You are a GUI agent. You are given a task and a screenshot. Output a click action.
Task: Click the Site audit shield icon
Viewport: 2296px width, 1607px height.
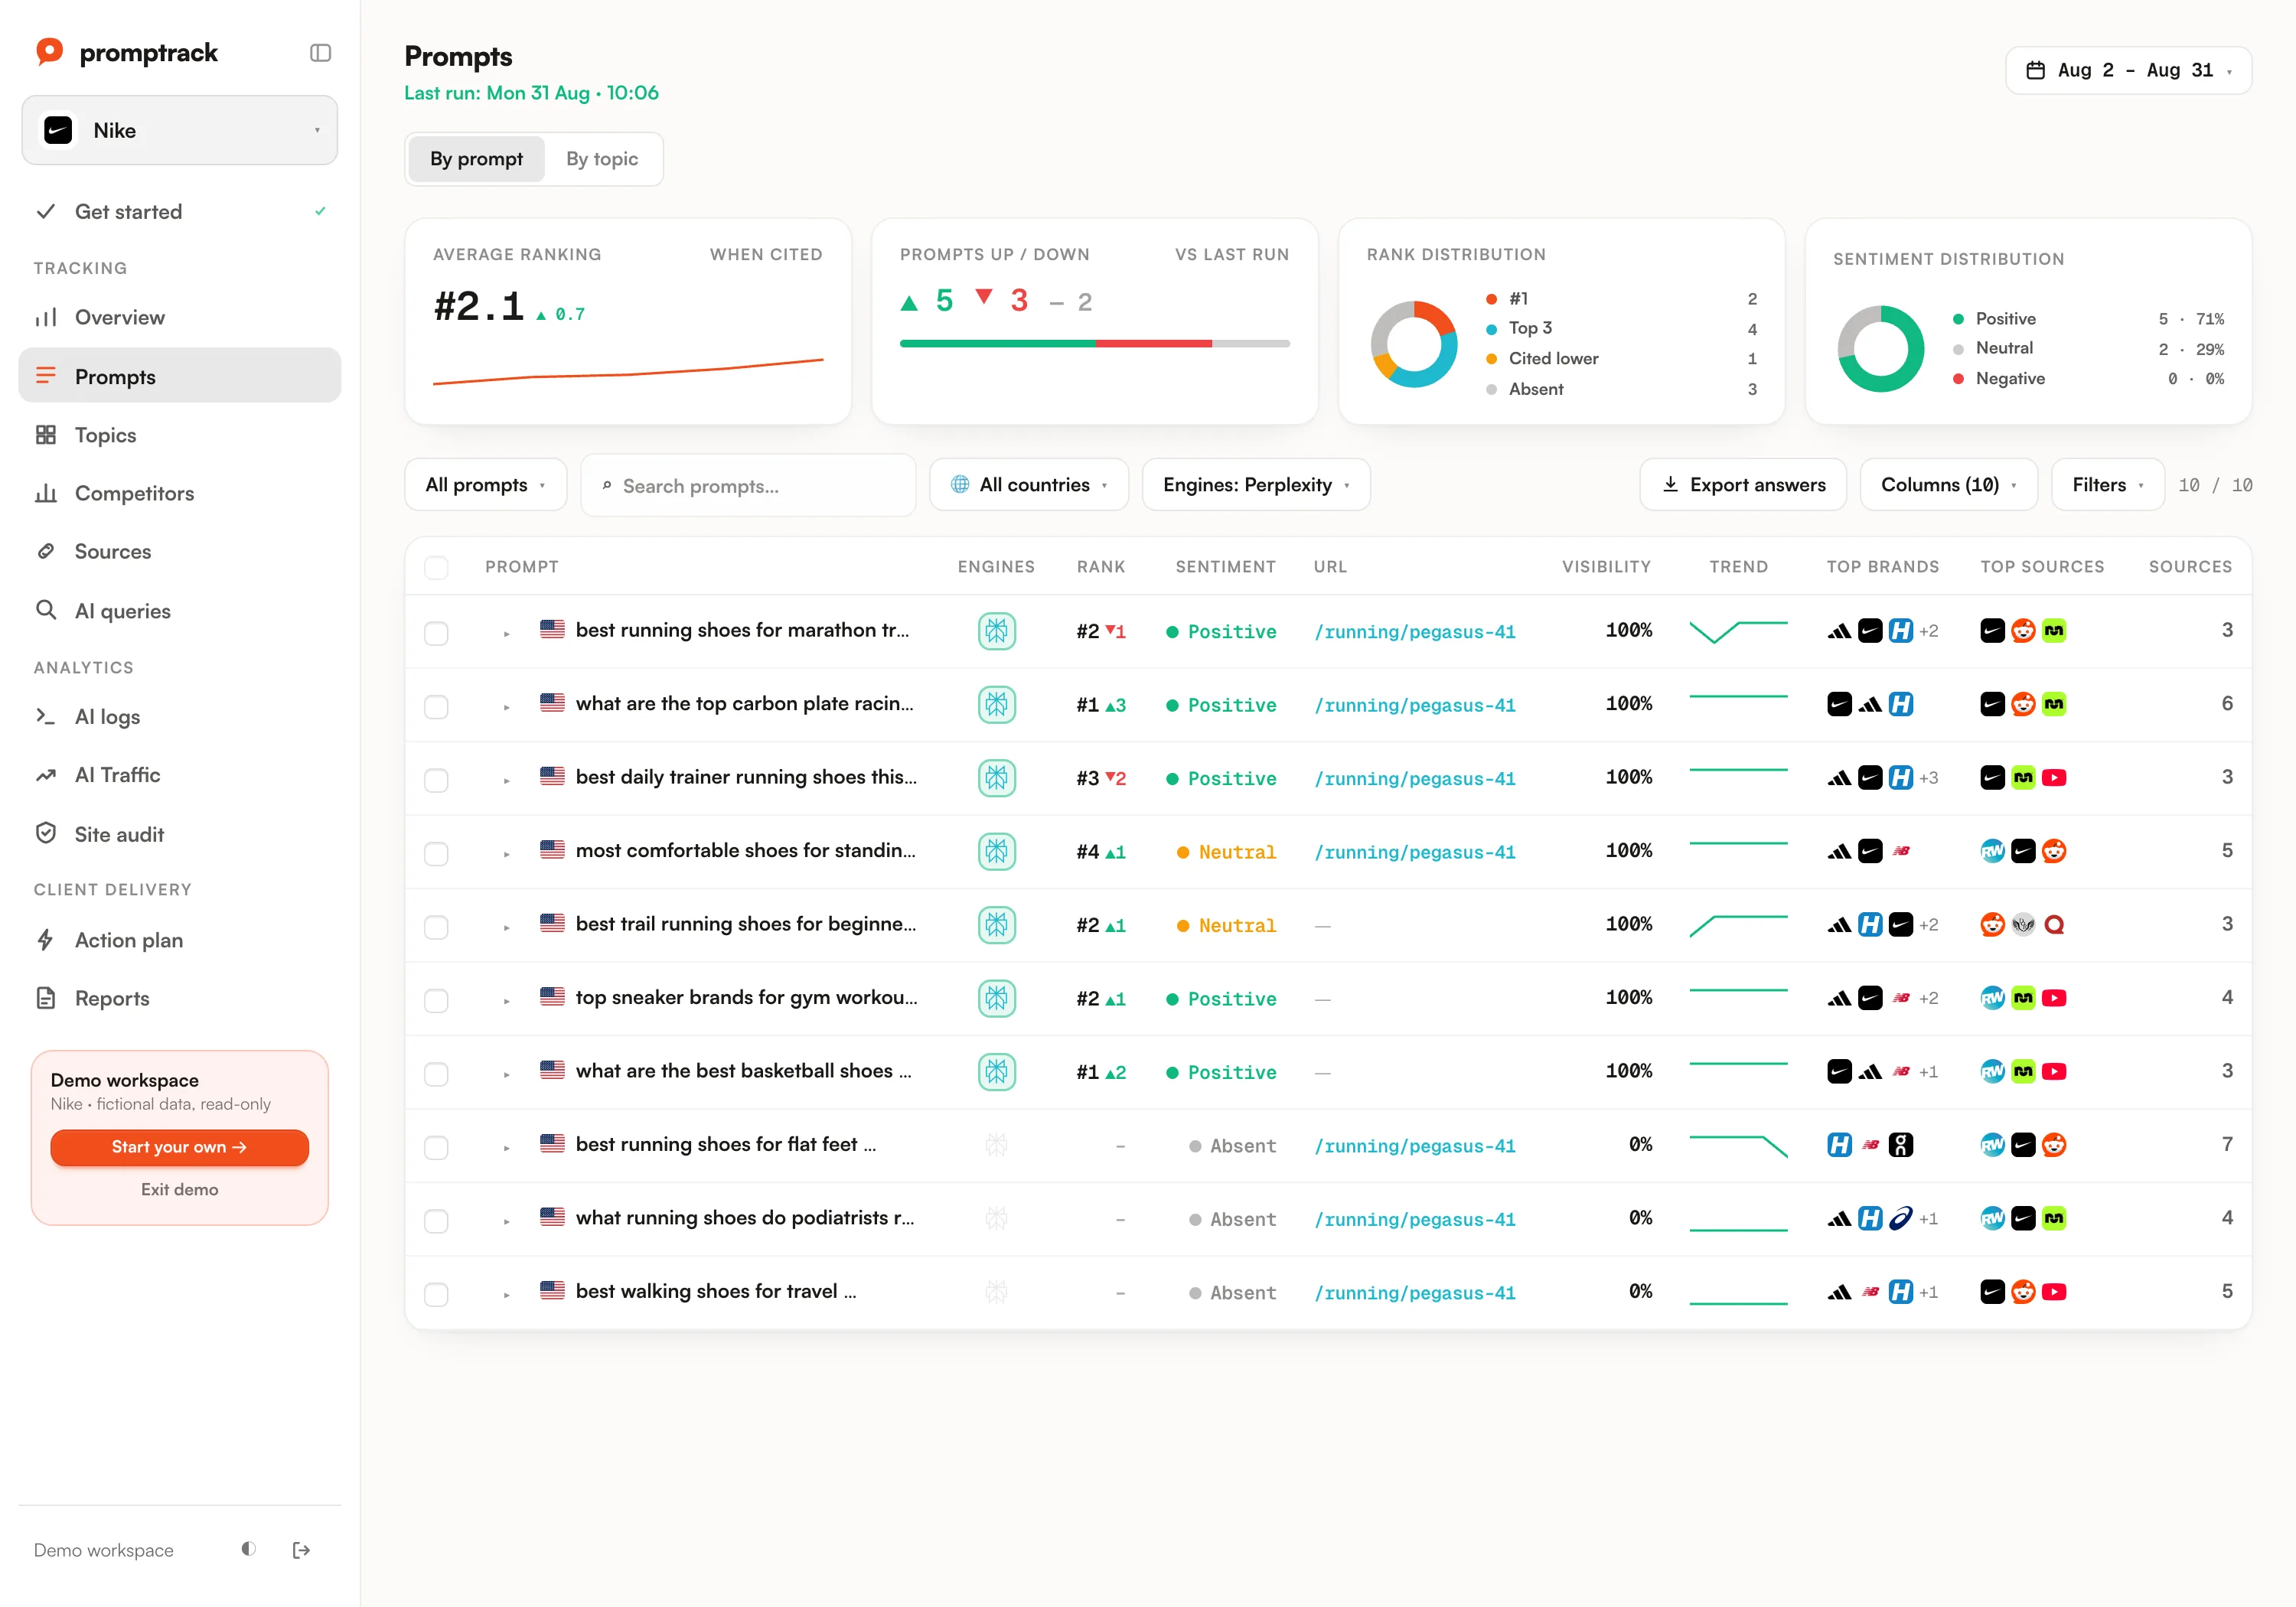(46, 833)
